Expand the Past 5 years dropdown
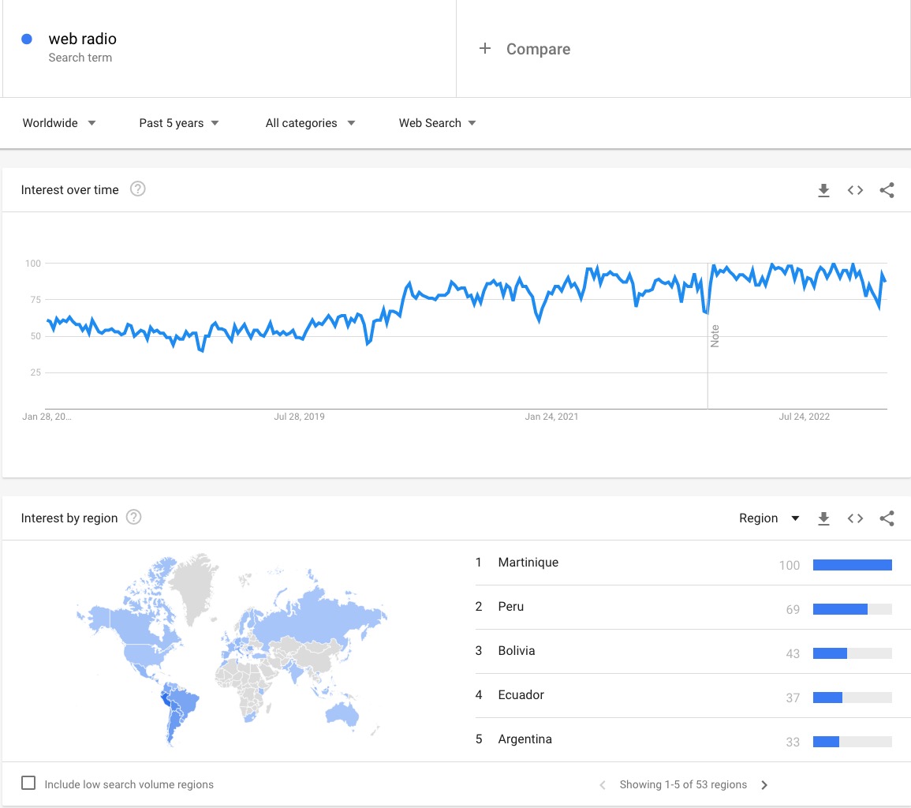Image resolution: width=911 pixels, height=808 pixels. click(179, 123)
